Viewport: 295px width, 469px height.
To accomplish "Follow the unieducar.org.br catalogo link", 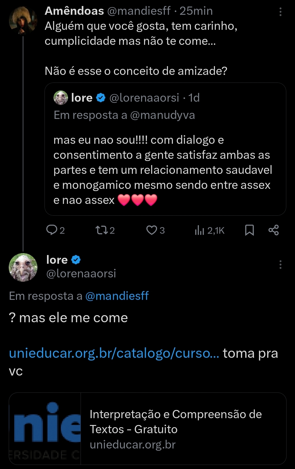I will (x=114, y=353).
